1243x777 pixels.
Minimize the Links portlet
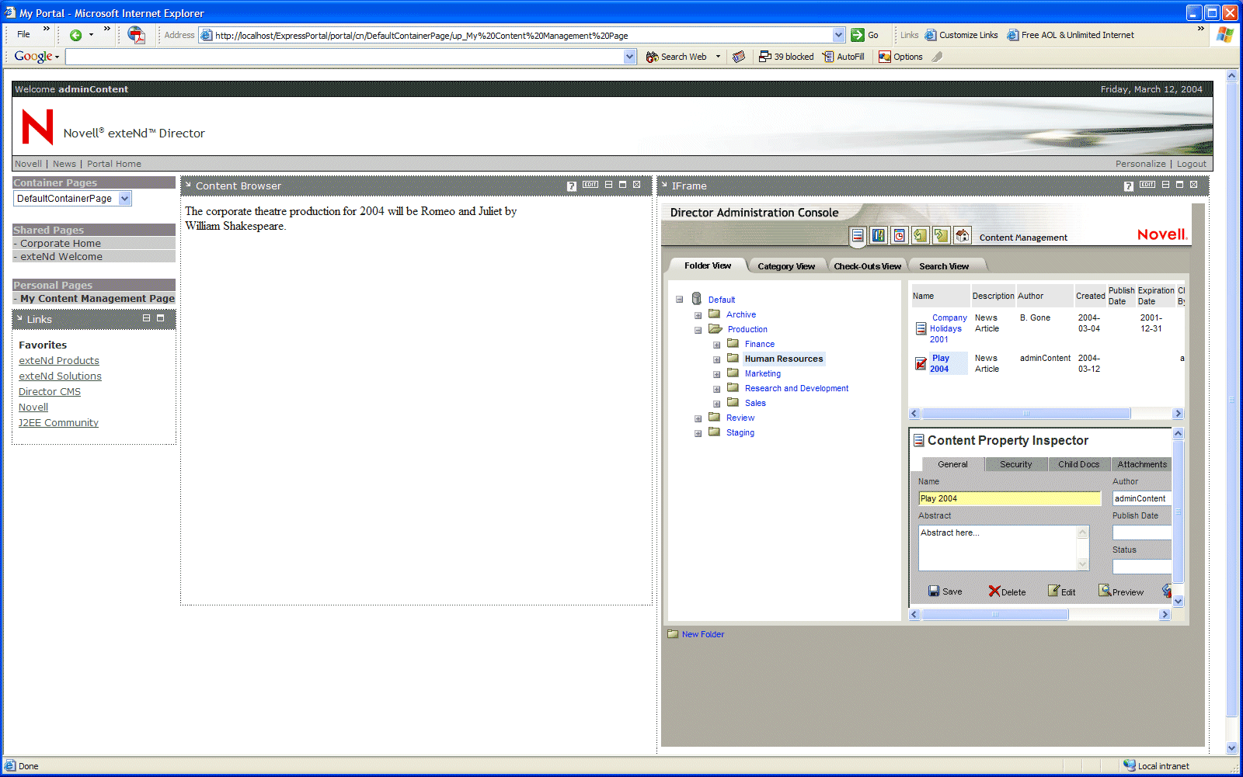146,318
